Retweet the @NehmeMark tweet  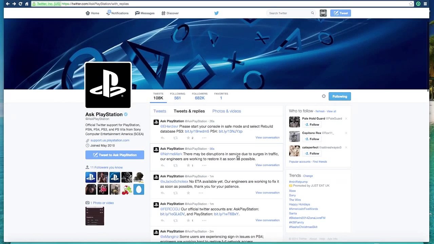[x=175, y=165]
